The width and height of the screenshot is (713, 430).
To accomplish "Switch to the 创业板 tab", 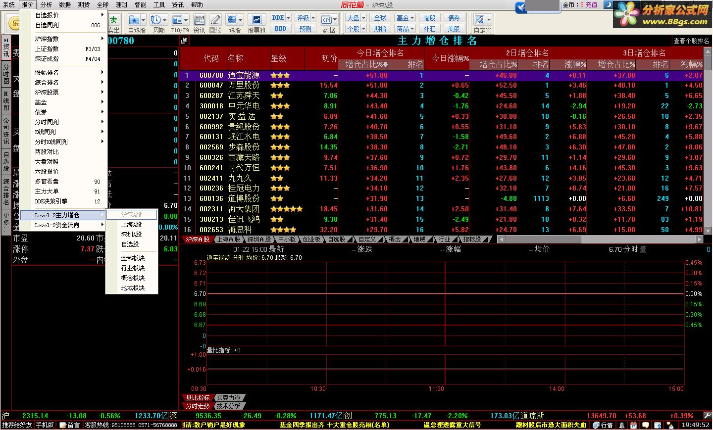I will pos(311,239).
